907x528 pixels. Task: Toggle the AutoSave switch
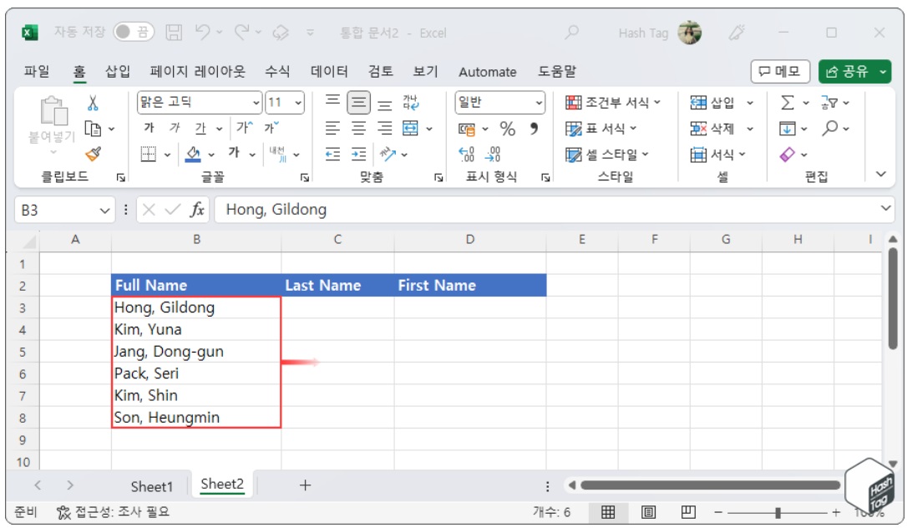pos(134,32)
